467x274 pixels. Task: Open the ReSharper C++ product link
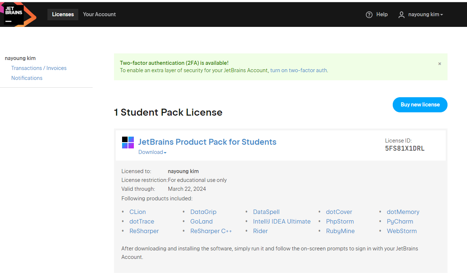pyautogui.click(x=211, y=231)
